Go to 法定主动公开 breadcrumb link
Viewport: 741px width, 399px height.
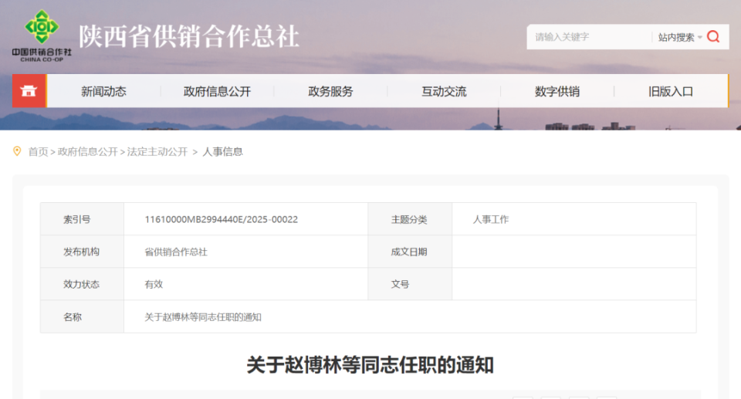tap(157, 152)
